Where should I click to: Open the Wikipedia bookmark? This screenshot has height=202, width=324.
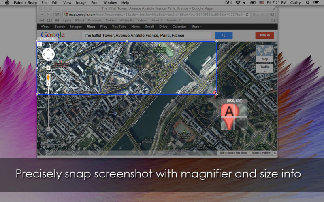point(126,21)
